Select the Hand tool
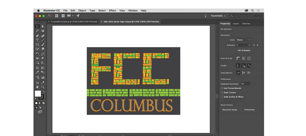 [37, 87]
